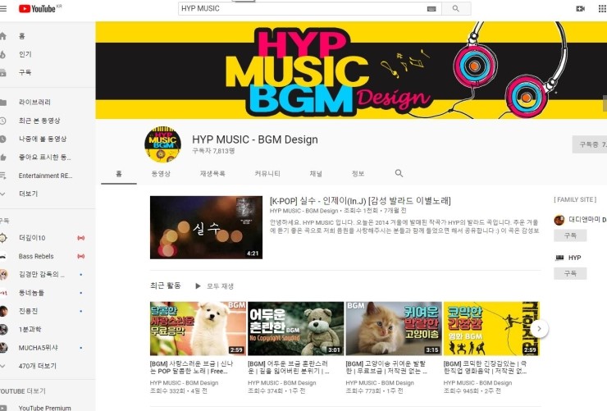Image resolution: width=607 pixels, height=411 pixels.
Task: Click the subscriptions icon in sidebar
Action: pyautogui.click(x=3, y=72)
